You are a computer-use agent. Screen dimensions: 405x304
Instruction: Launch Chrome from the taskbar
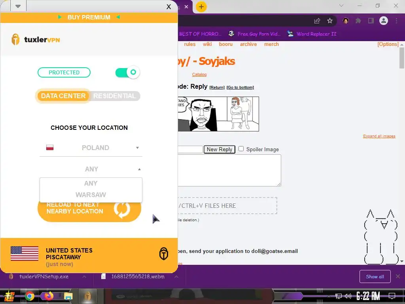29,296
